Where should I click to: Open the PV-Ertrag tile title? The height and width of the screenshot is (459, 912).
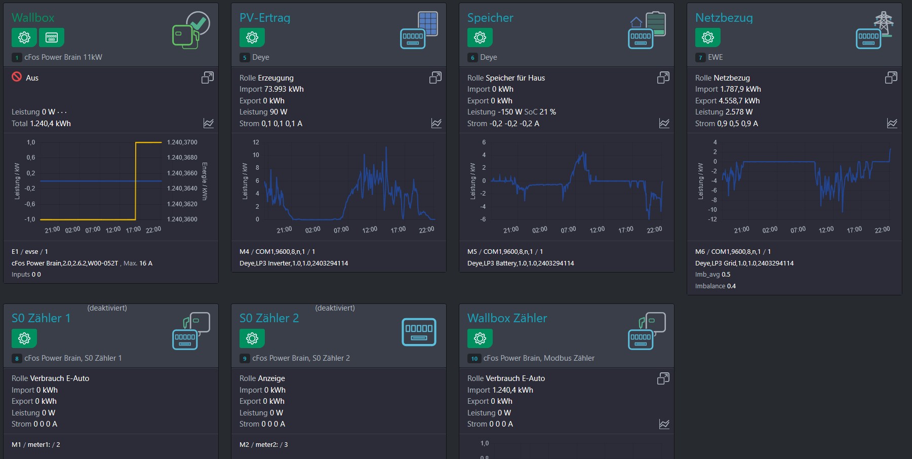(x=265, y=18)
